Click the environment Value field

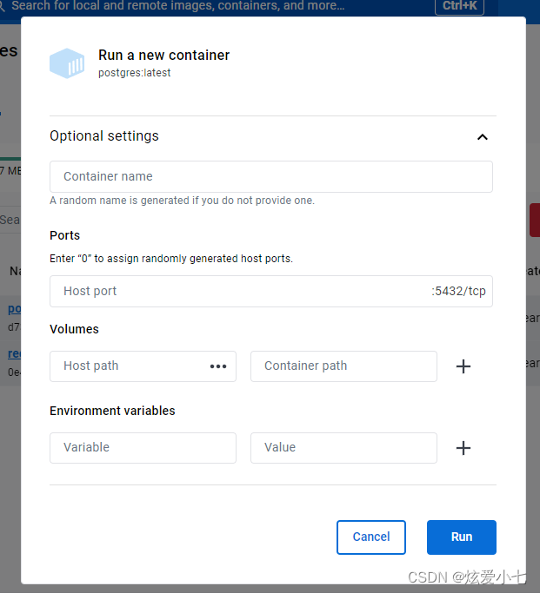click(343, 448)
